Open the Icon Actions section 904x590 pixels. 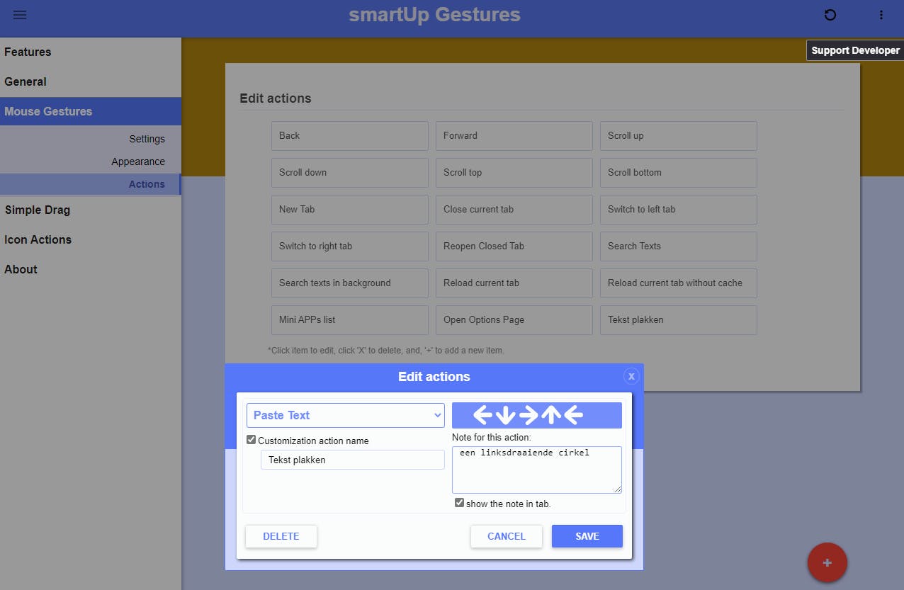tap(91, 239)
